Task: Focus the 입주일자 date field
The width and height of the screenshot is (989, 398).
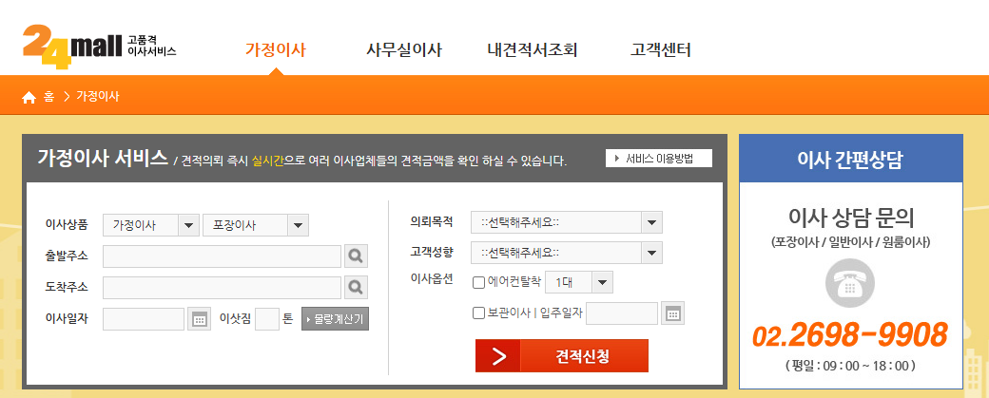Action: (622, 313)
